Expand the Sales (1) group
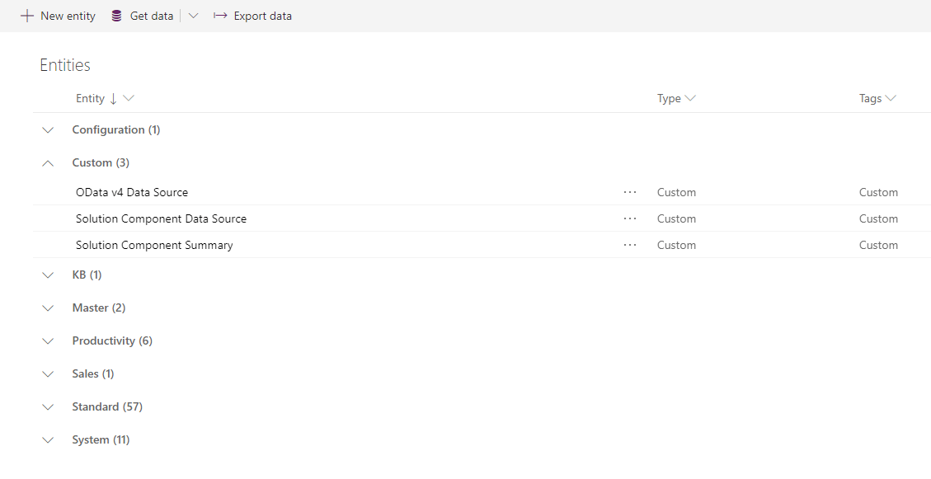This screenshot has height=479, width=931. click(48, 374)
